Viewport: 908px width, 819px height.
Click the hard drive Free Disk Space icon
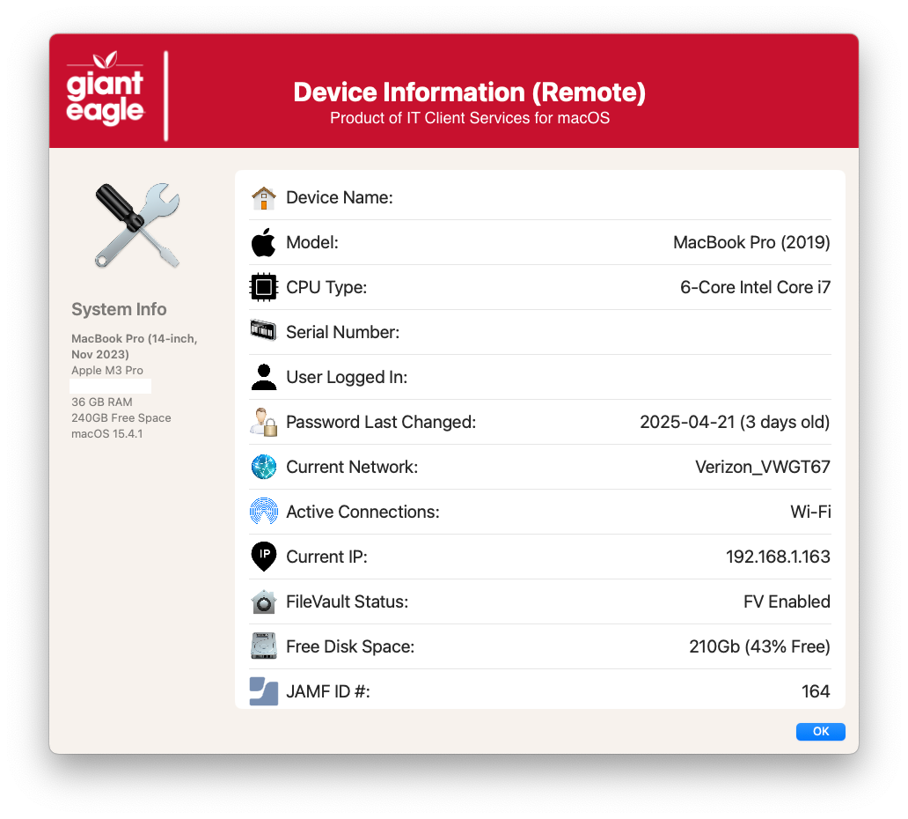click(x=263, y=646)
